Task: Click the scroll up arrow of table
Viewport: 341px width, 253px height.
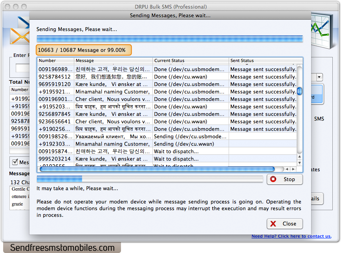Action: tap(299, 156)
